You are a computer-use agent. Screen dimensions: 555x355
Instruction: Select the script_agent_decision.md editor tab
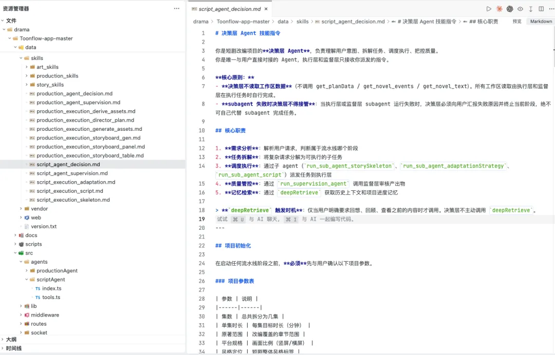click(229, 9)
